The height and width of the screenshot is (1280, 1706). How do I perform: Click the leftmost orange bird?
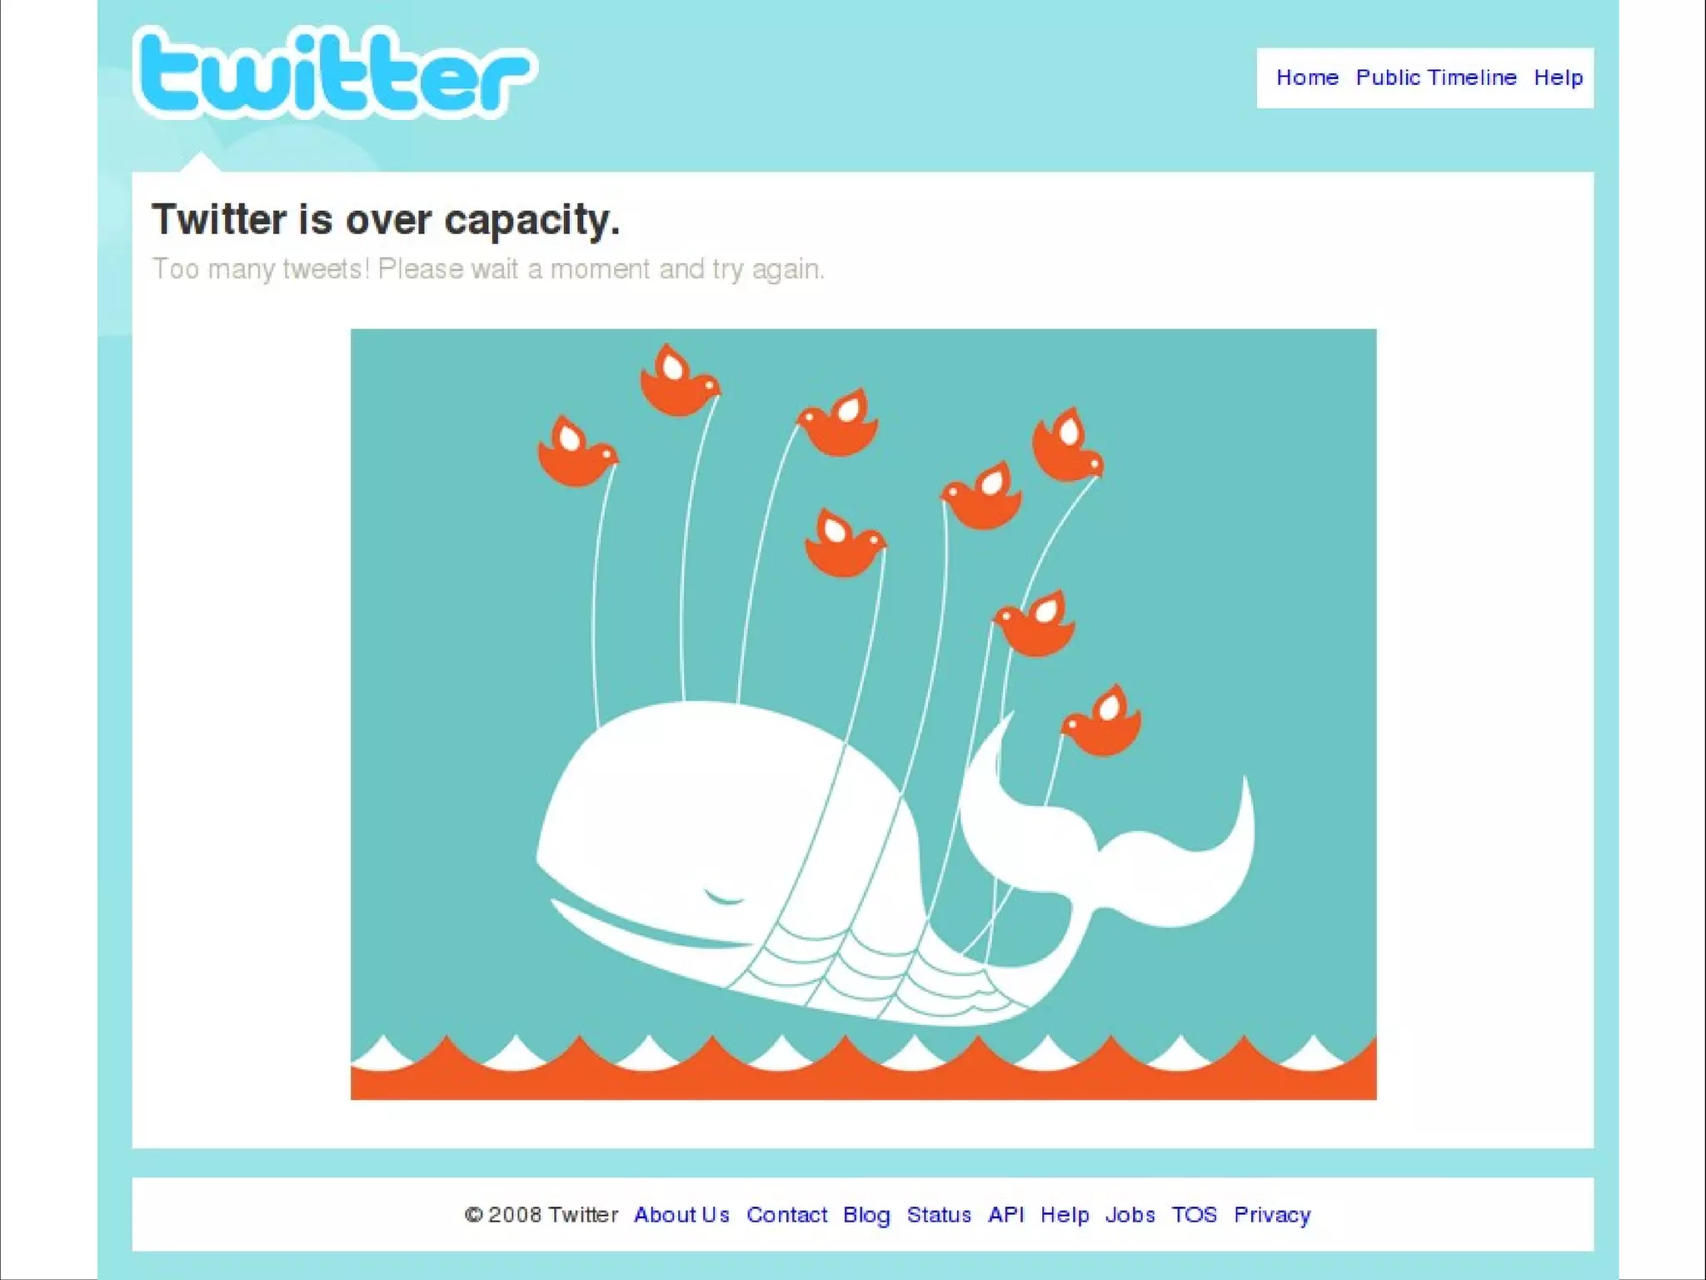coord(576,451)
